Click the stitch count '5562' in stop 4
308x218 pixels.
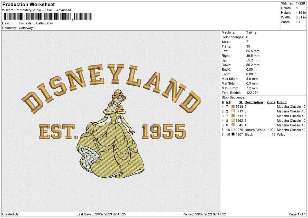click(x=239, y=120)
